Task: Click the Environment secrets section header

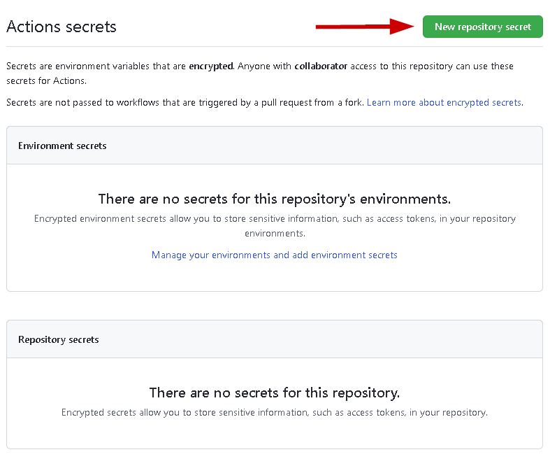Action: point(62,146)
